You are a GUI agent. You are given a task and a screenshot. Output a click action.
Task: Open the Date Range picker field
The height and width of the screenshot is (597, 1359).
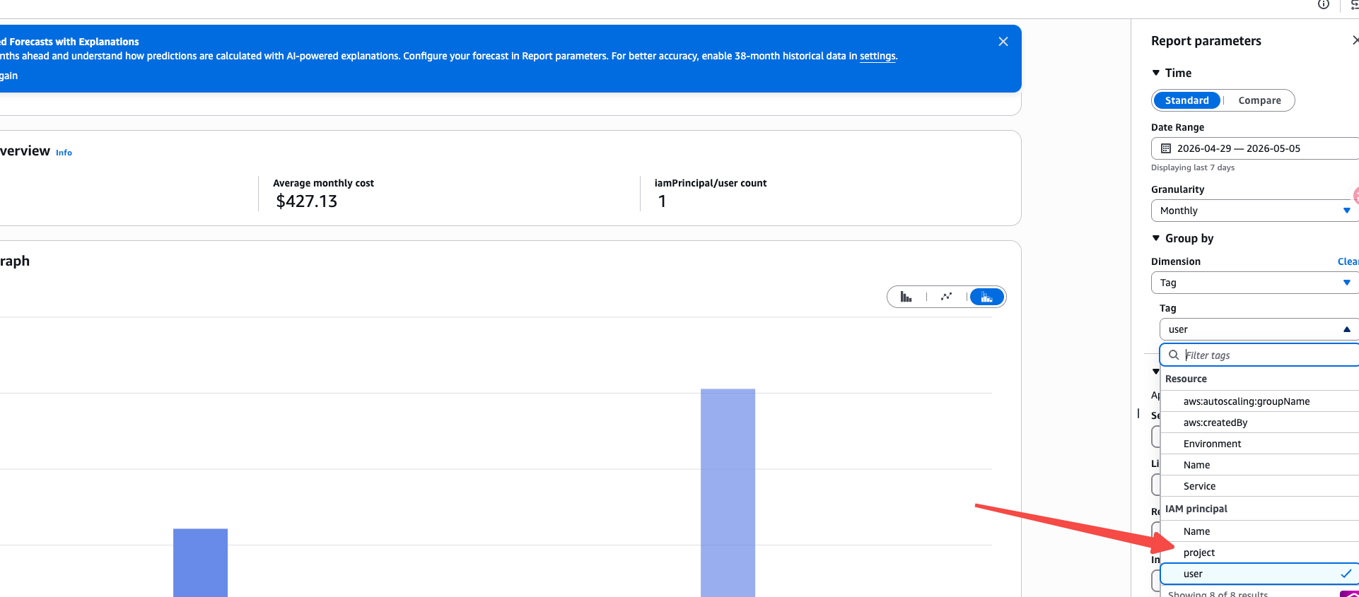pyautogui.click(x=1256, y=148)
